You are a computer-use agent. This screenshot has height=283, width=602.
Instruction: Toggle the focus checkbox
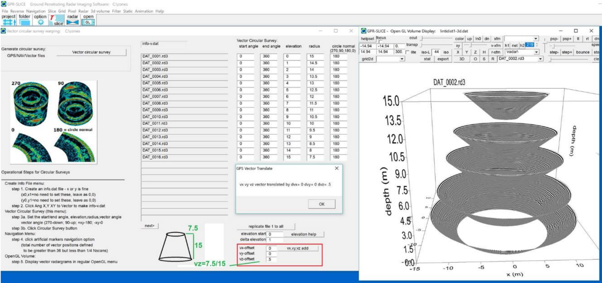coord(381,42)
